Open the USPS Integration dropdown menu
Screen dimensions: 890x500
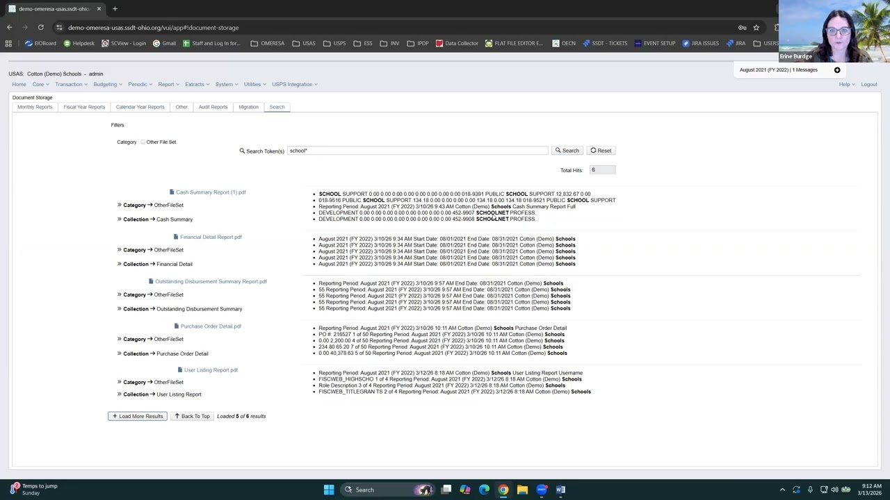point(295,84)
